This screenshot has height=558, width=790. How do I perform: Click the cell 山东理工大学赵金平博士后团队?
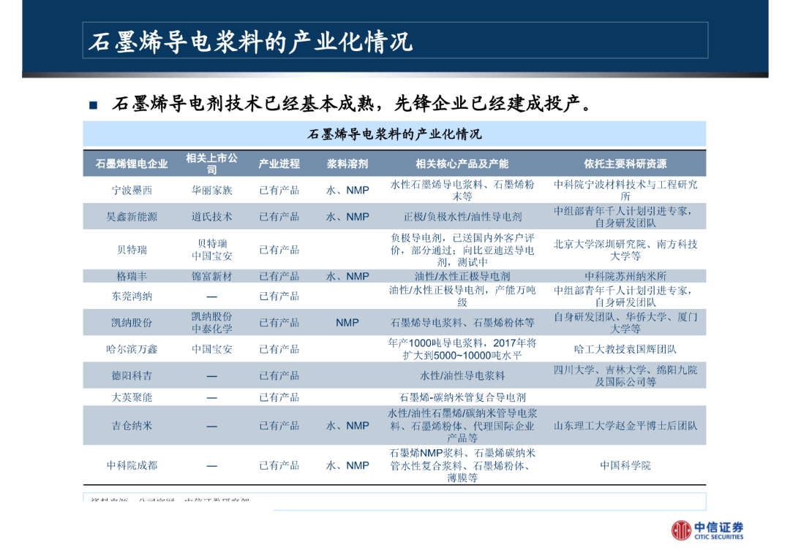625,426
